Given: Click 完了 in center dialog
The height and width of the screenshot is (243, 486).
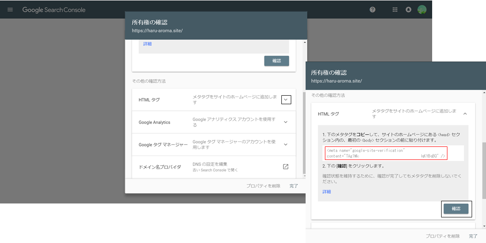Looking at the screenshot, I should click(x=293, y=186).
